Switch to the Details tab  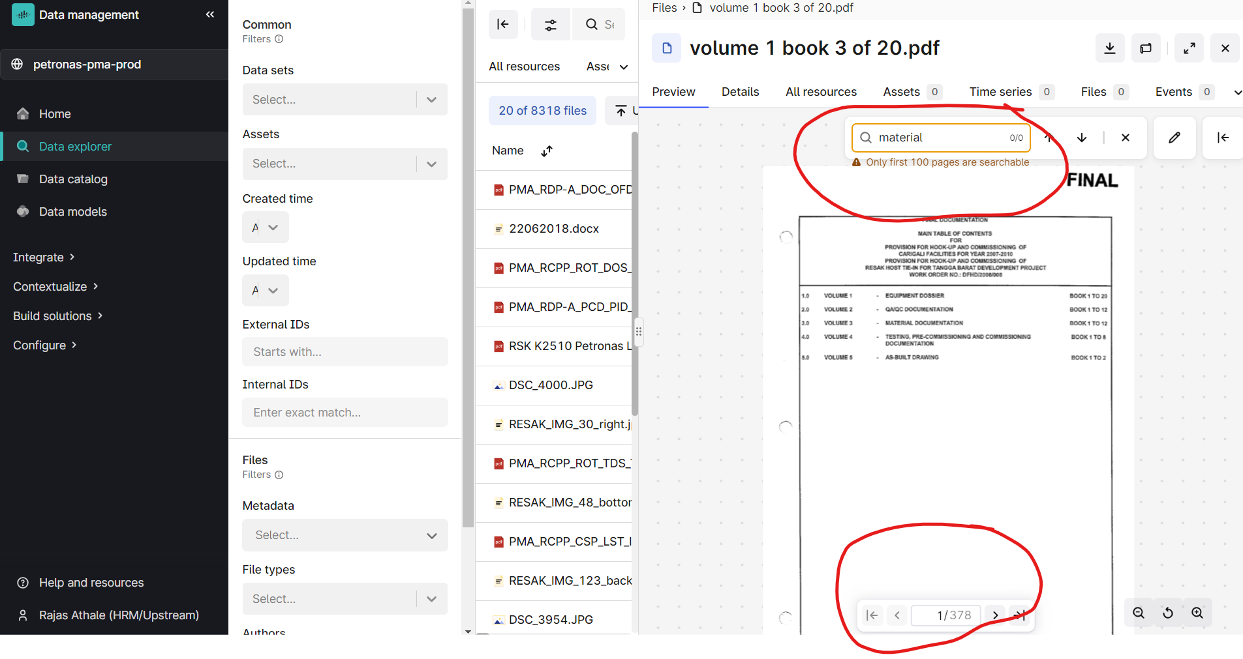(740, 92)
